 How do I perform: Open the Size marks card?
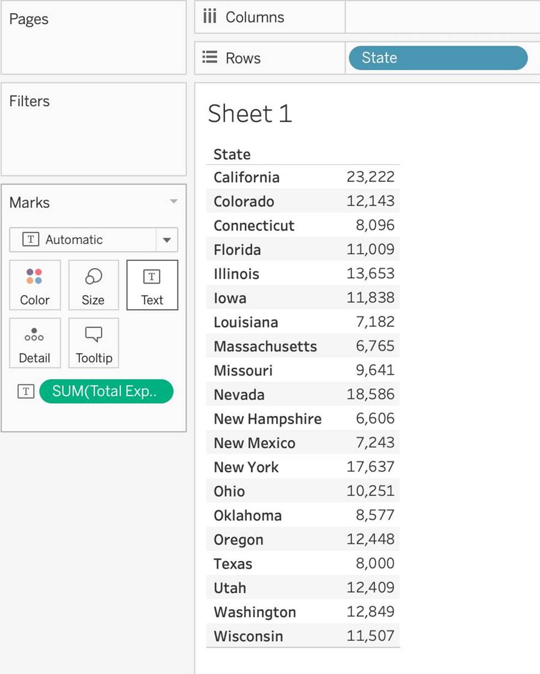[93, 285]
